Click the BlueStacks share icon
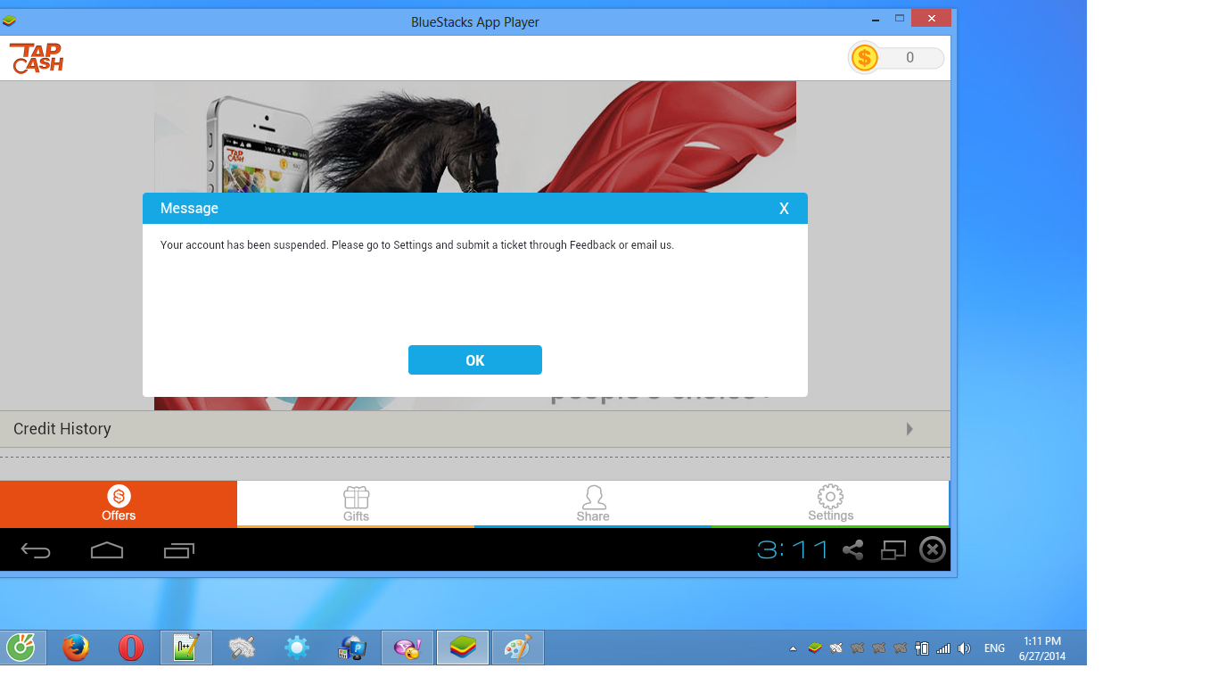The image size is (1218, 685). pos(852,549)
